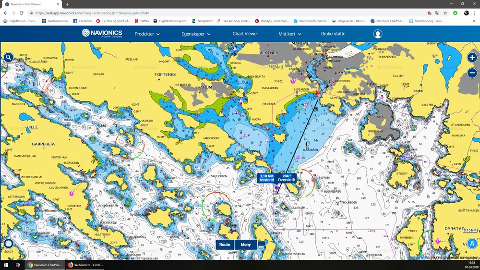Click the TOFTENES place label
The width and height of the screenshot is (480, 270).
[165, 74]
